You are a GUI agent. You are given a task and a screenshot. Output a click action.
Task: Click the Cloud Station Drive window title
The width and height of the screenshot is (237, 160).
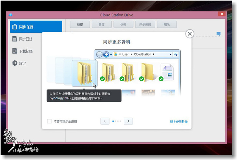pos(117,15)
